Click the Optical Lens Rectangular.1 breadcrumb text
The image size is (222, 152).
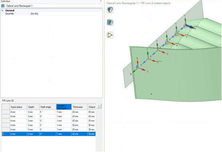(122, 3)
